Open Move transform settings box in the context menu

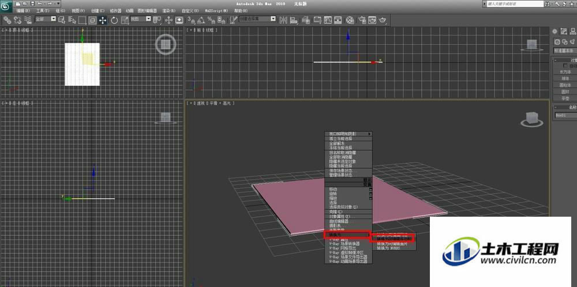[370, 190]
